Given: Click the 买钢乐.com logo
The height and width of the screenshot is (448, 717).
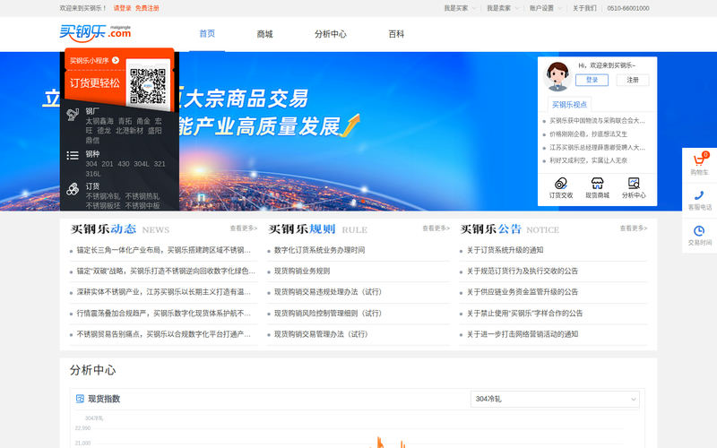Looking at the screenshot, I should 95,33.
